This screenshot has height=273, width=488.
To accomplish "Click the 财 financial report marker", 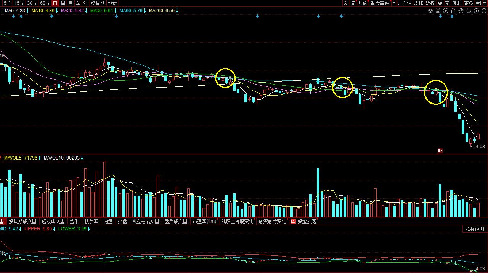I will (x=440, y=151).
